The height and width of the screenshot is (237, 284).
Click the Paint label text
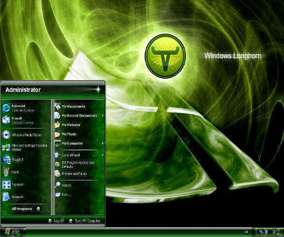tap(15, 172)
